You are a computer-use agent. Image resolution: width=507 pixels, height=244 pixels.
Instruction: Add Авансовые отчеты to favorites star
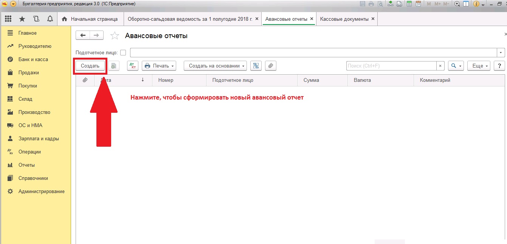pyautogui.click(x=114, y=36)
